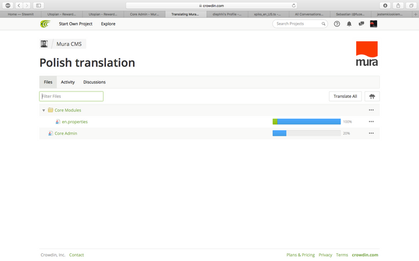Open the Core Admin options dots
This screenshot has width=419, height=261.
coord(371,133)
